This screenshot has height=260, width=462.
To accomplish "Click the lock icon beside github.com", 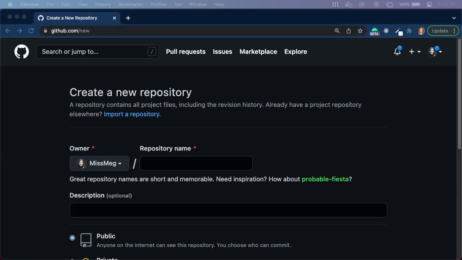I will coord(45,31).
